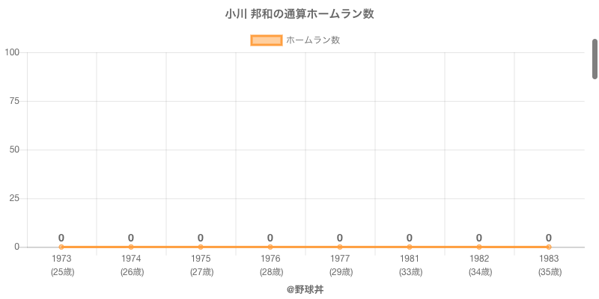Viewport: 599px width, 299px height.
Task: Click the 1973 data point marker
Action: 61,247
